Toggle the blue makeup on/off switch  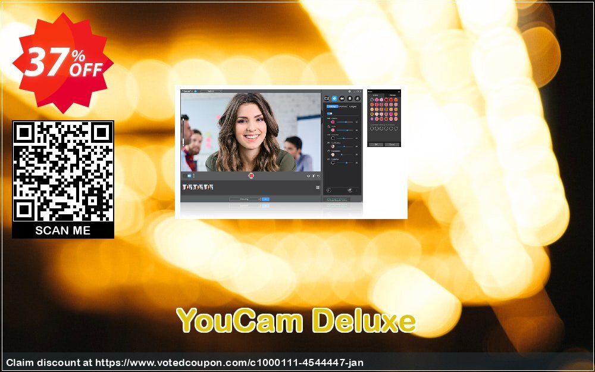330,114
